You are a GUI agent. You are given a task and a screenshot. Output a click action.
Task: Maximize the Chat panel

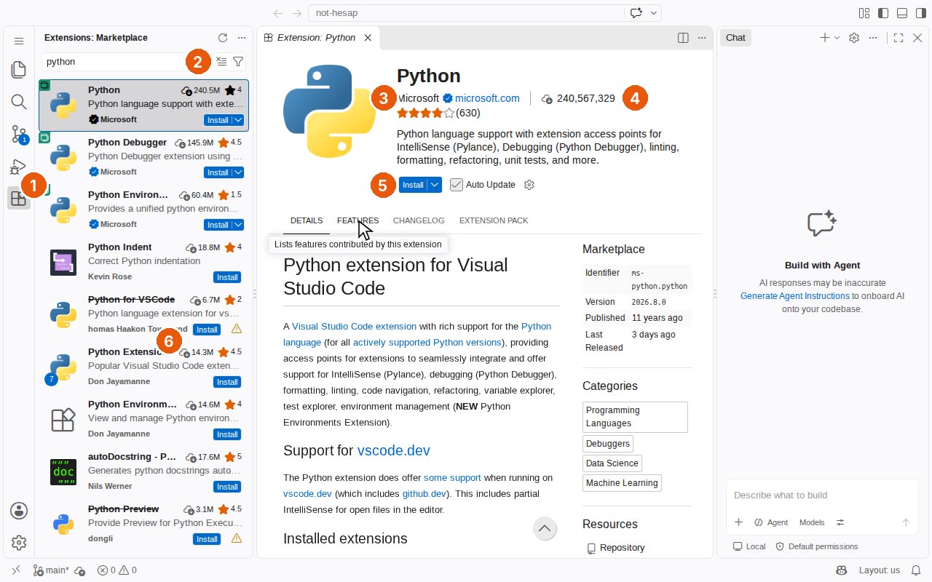tap(899, 38)
